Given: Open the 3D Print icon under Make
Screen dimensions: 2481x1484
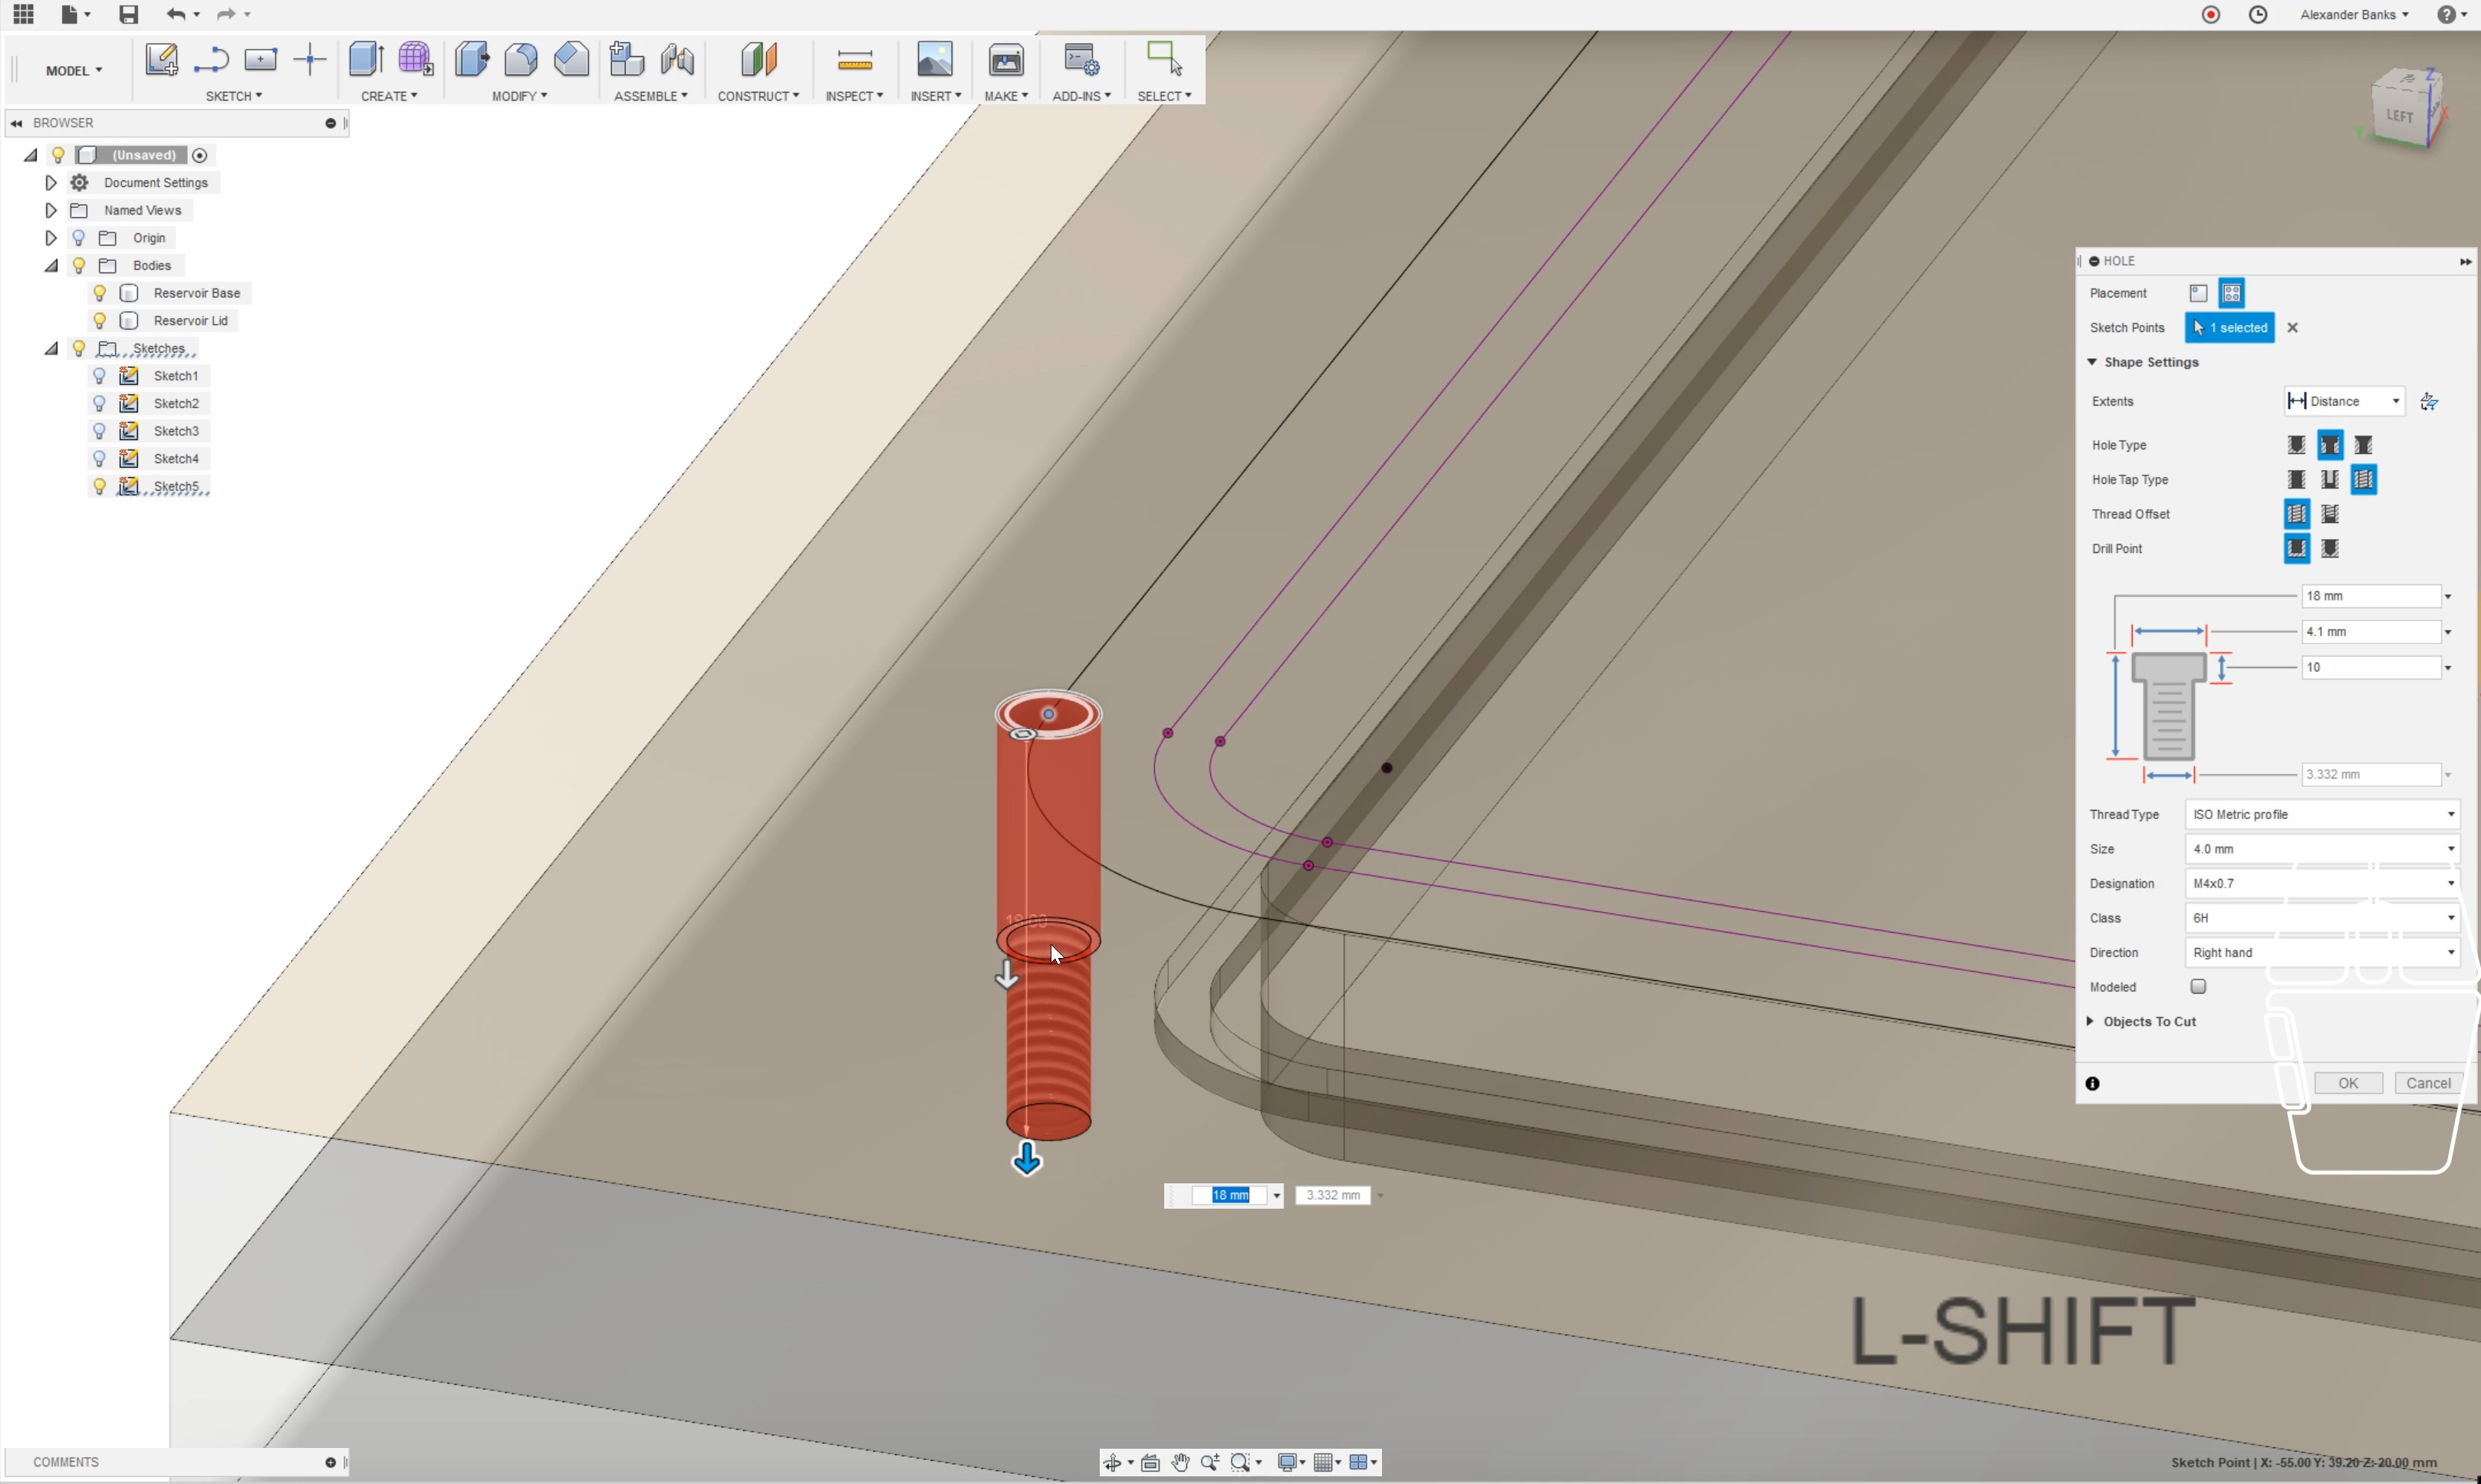Looking at the screenshot, I should click(x=1005, y=60).
